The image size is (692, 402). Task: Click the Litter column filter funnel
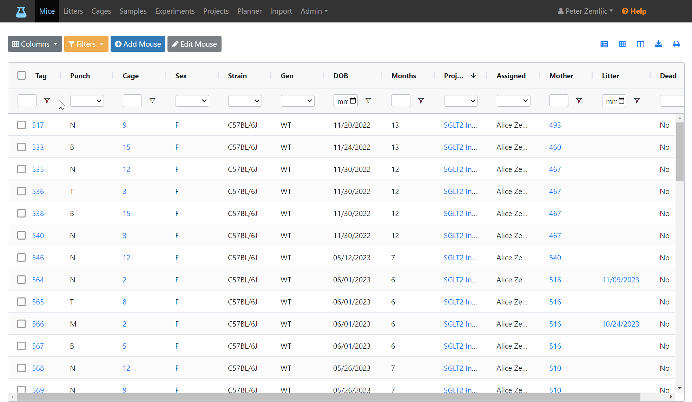[x=637, y=101]
